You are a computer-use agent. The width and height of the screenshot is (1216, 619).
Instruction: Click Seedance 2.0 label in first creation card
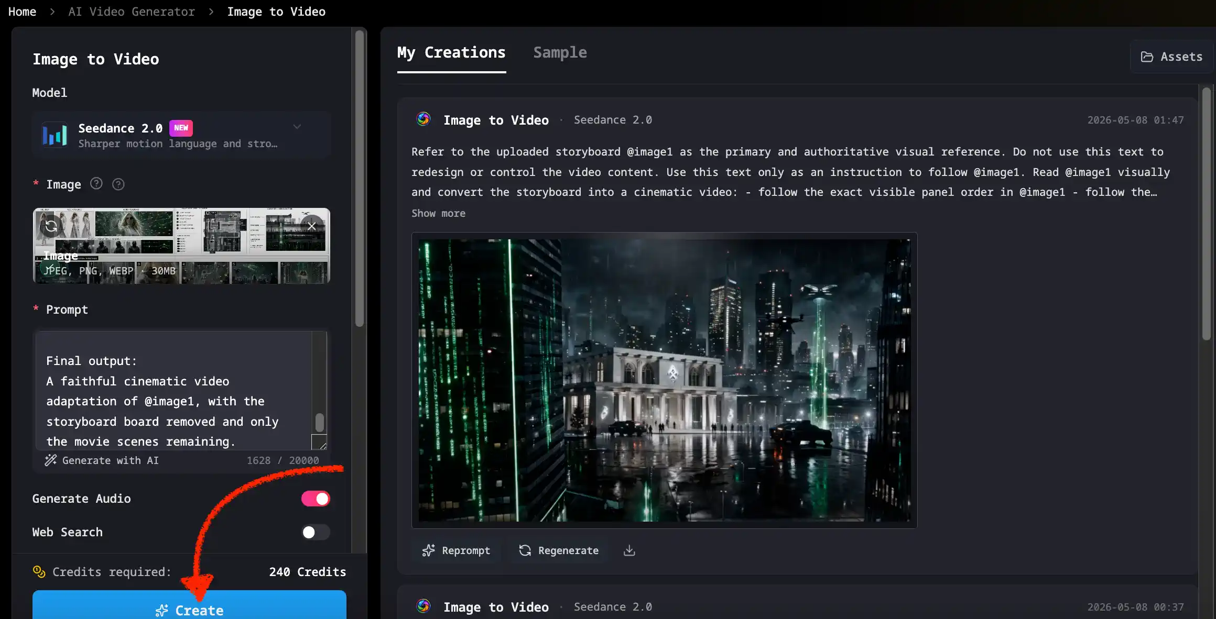tap(613, 120)
